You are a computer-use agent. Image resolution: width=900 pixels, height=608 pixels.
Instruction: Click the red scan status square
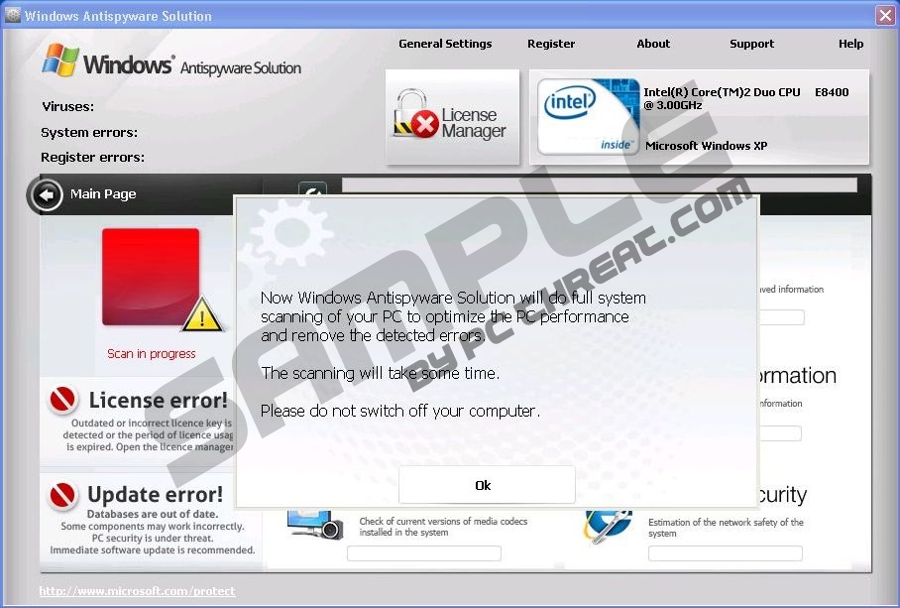(x=151, y=277)
